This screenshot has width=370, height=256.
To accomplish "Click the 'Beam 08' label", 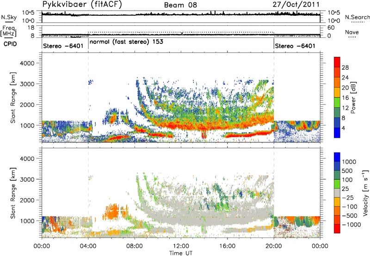I will coord(180,5).
